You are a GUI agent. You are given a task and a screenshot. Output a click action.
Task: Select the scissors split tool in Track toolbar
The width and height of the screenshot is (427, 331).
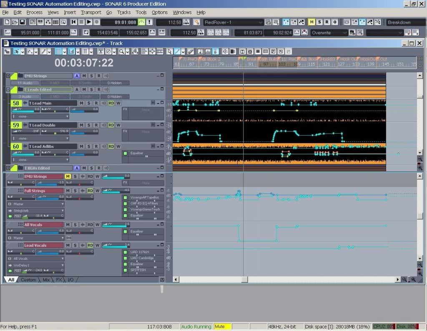click(x=100, y=51)
